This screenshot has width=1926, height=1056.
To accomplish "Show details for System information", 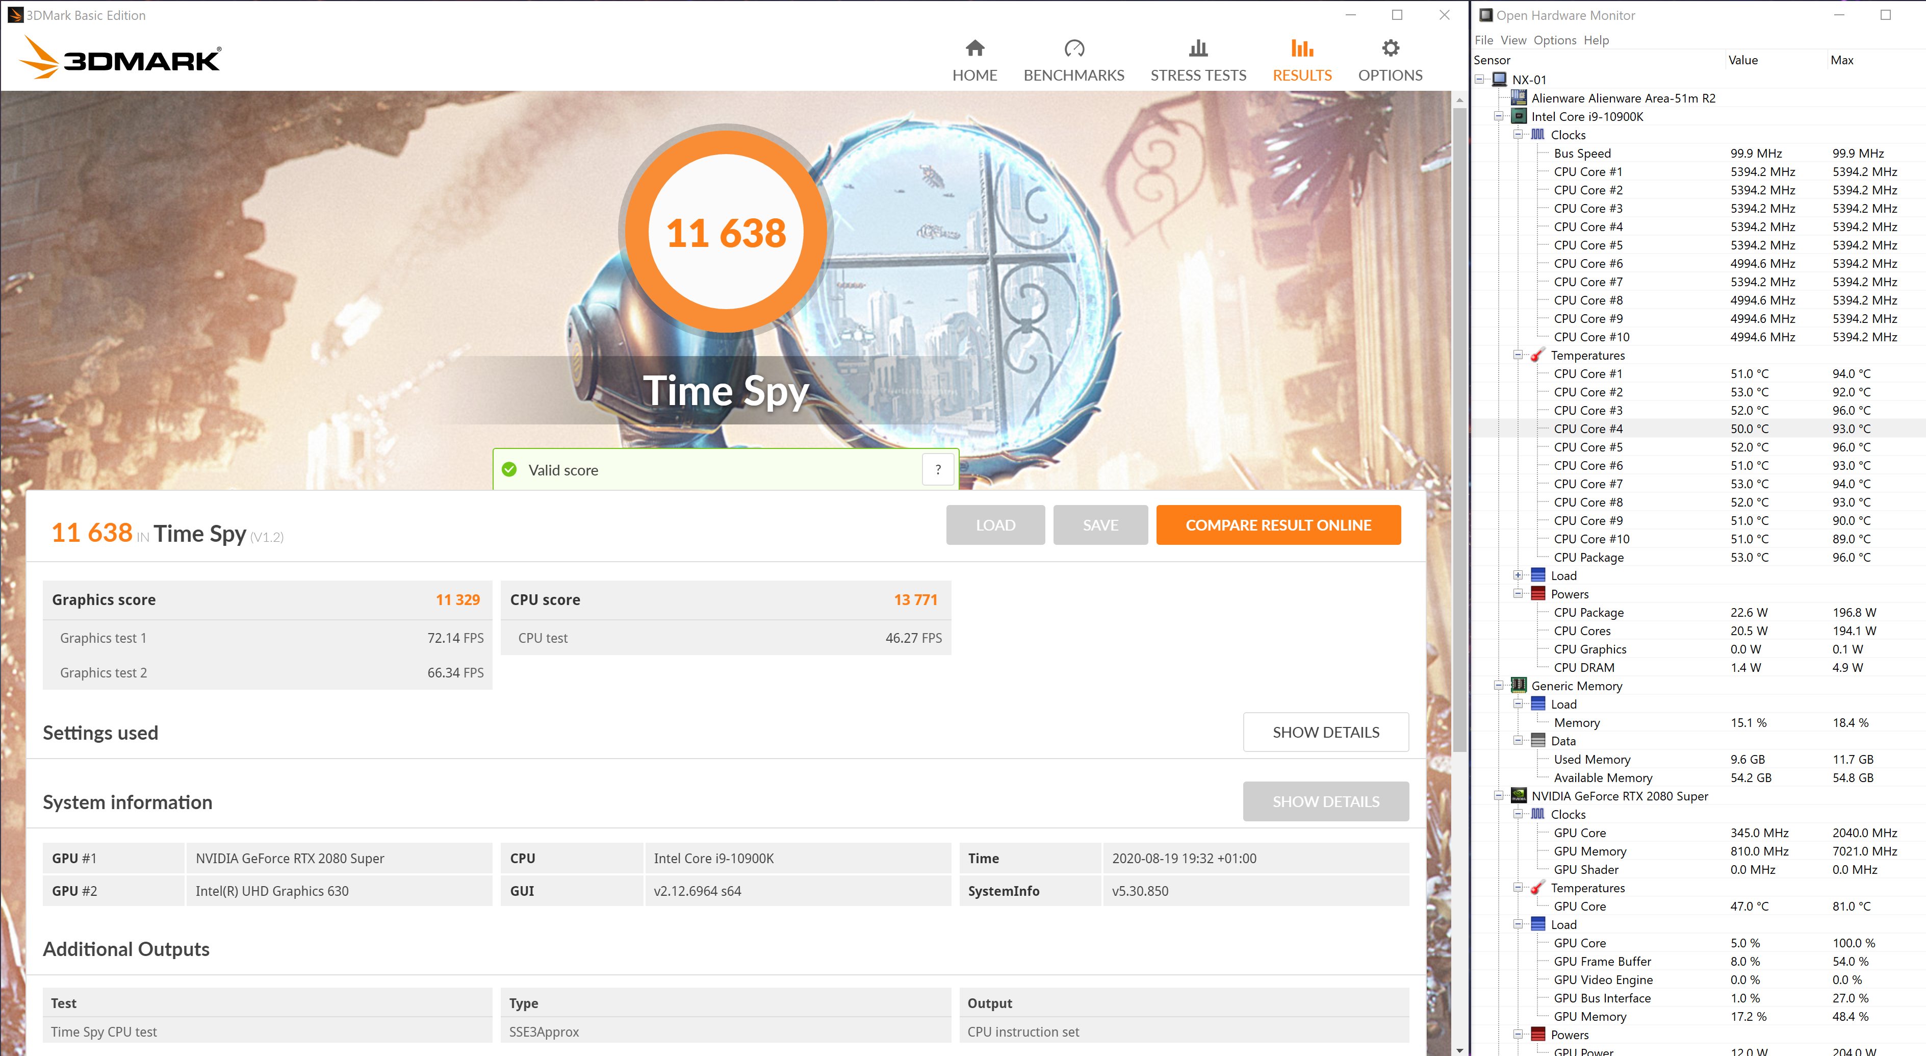I will click(1326, 802).
